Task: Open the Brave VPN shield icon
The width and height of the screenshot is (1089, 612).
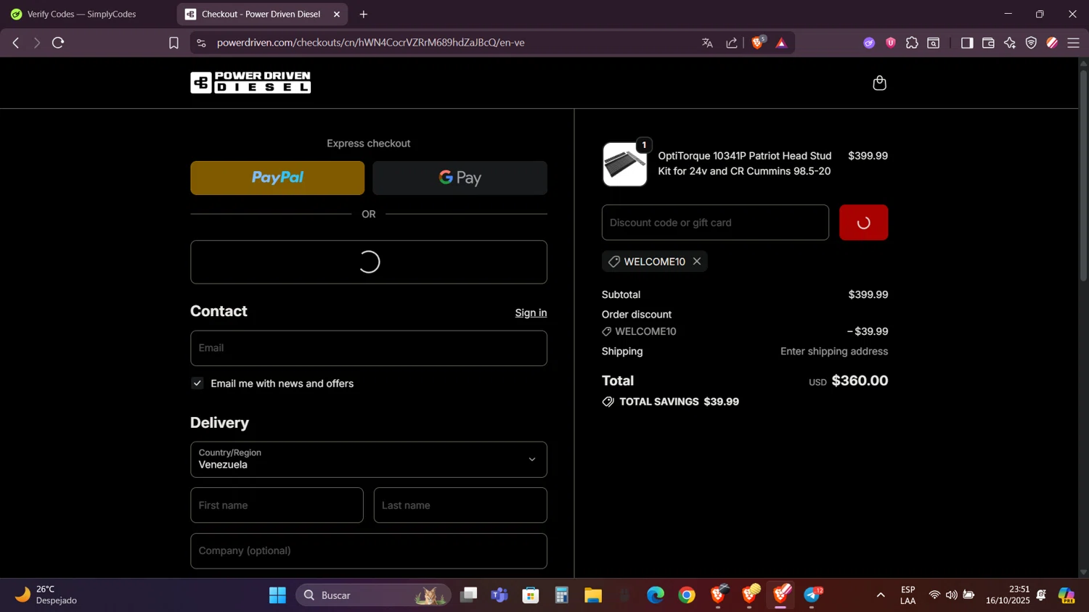Action: click(1031, 43)
